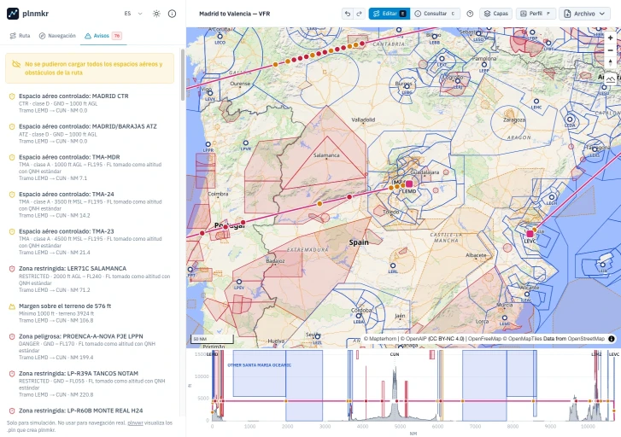
Task: Click the plnmkr logo icon
Action: pyautogui.click(x=13, y=14)
